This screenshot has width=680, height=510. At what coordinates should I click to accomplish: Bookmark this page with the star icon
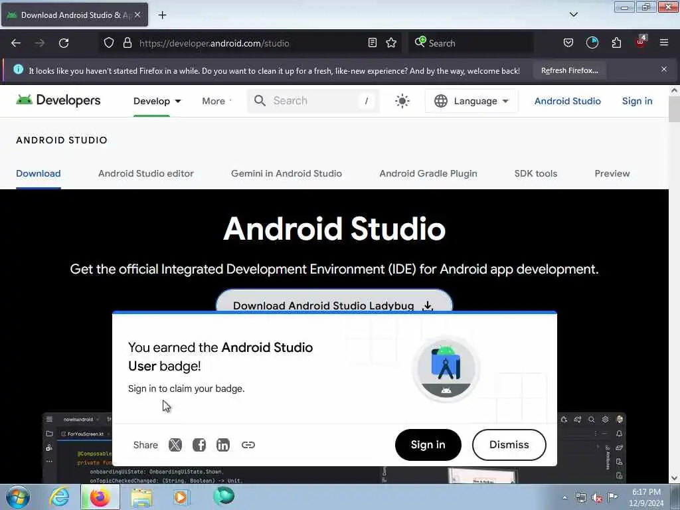391,43
